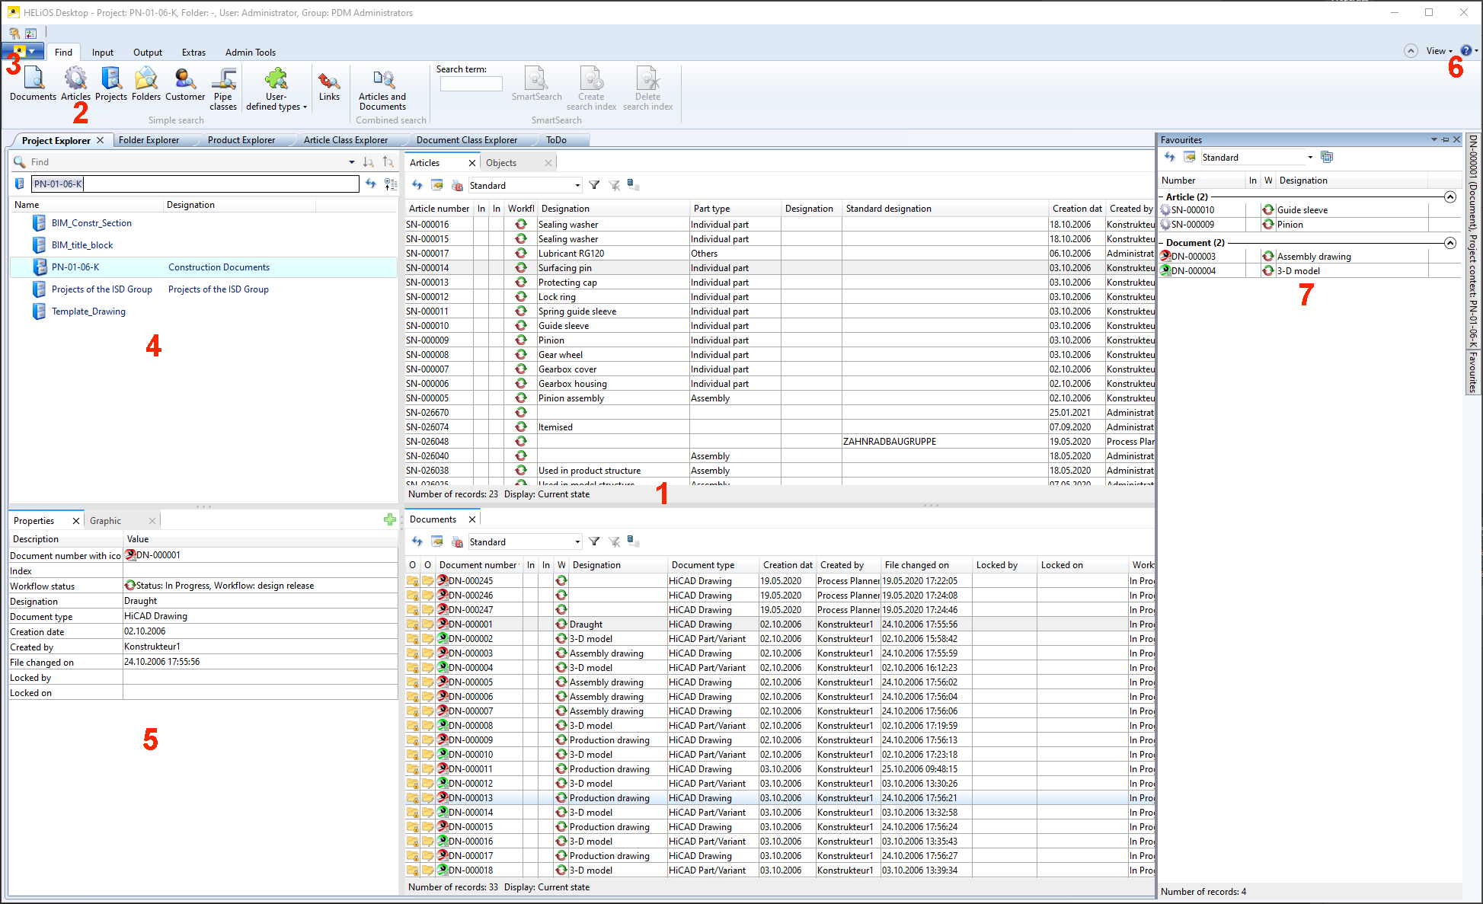The height and width of the screenshot is (904, 1483).
Task: Click green plus icon in Properties panel
Action: [x=390, y=520]
